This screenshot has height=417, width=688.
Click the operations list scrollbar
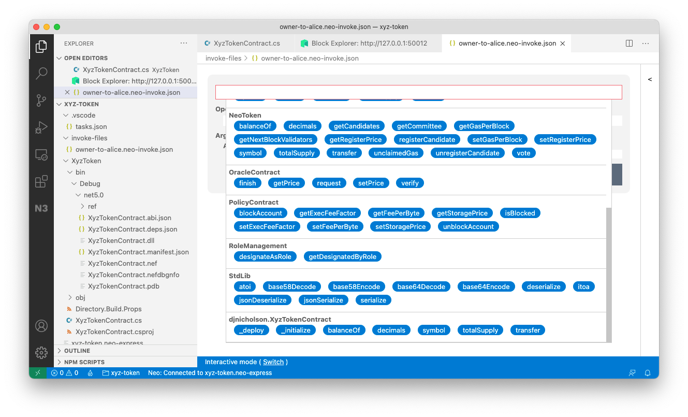click(608, 275)
